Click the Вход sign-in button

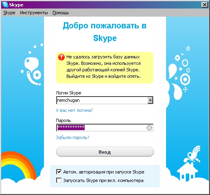pyautogui.click(x=105, y=152)
